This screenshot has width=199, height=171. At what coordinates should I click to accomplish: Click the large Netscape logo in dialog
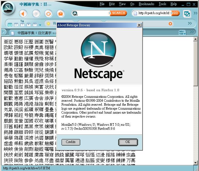[x=98, y=50]
